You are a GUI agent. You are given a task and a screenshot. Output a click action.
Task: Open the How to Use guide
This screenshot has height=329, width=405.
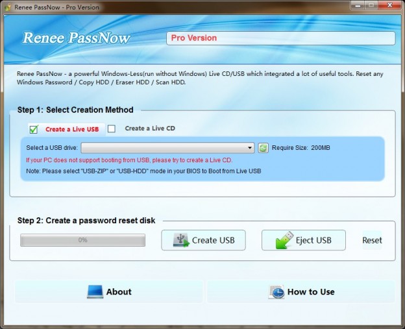tap(301, 292)
